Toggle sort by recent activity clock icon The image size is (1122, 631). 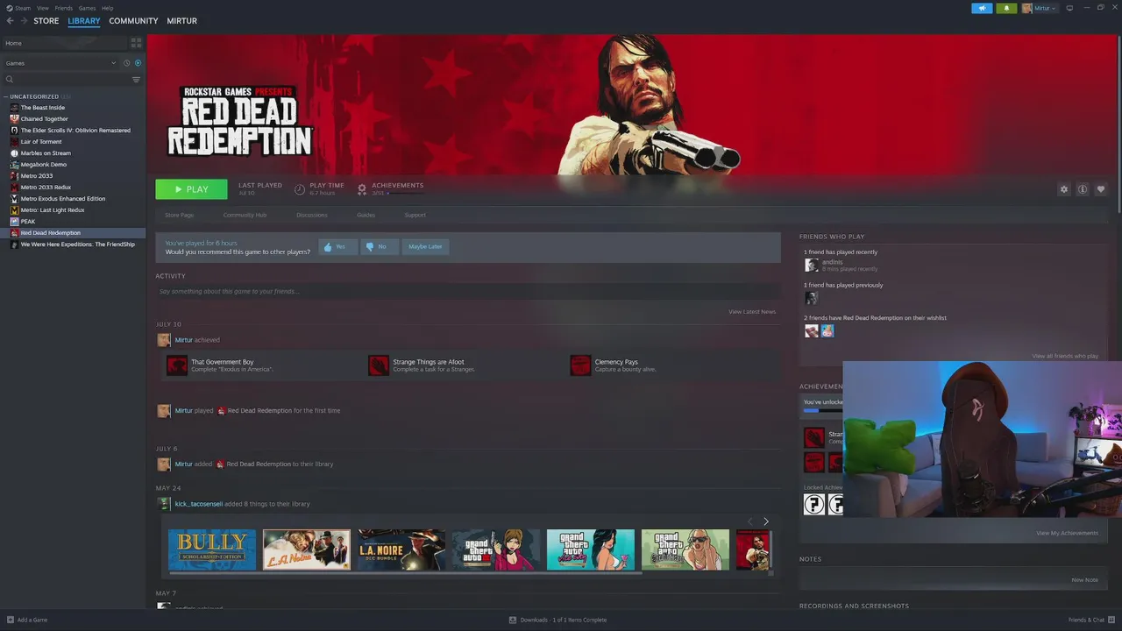pyautogui.click(x=126, y=63)
